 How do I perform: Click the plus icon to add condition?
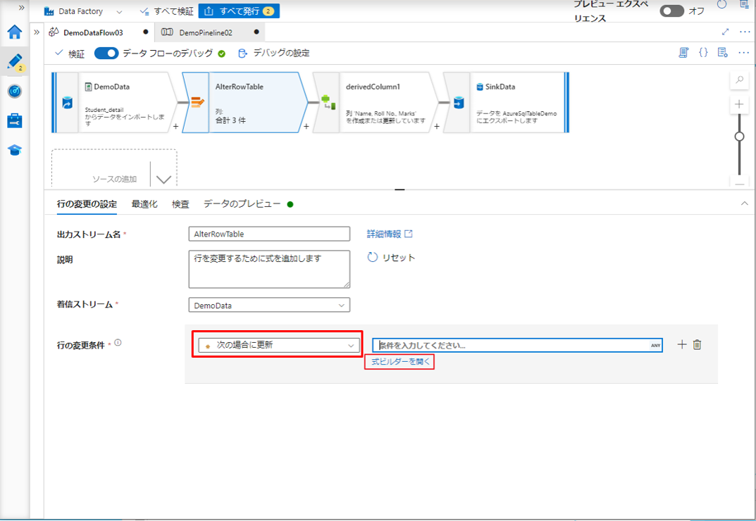tap(681, 344)
